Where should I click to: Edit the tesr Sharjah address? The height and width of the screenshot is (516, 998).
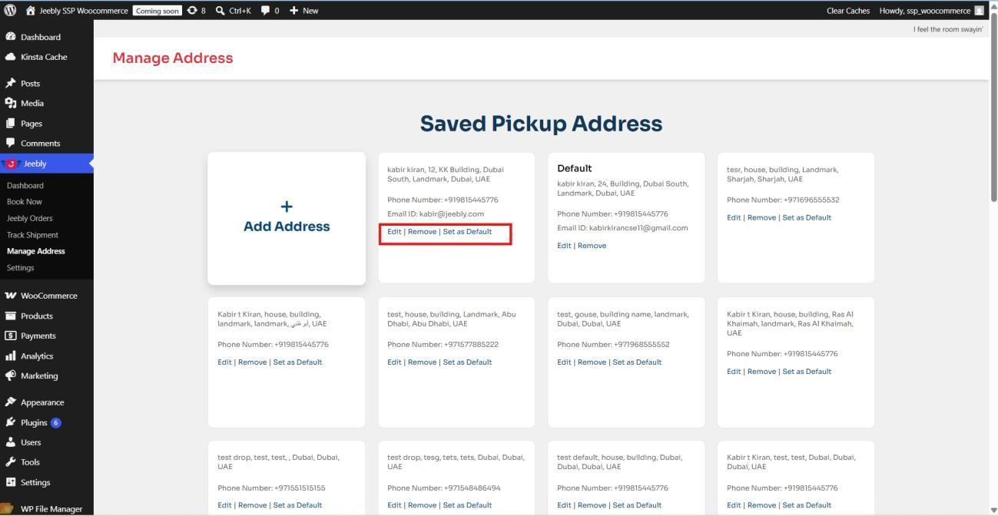point(734,217)
